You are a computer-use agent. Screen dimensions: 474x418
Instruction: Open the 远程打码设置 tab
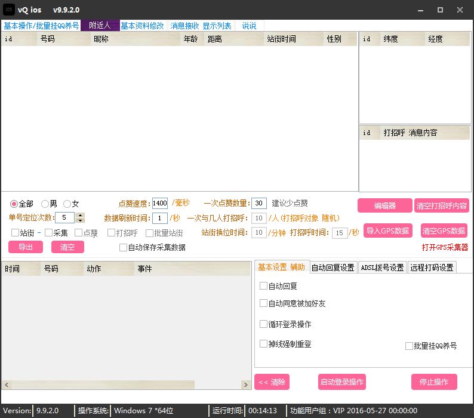pyautogui.click(x=432, y=268)
